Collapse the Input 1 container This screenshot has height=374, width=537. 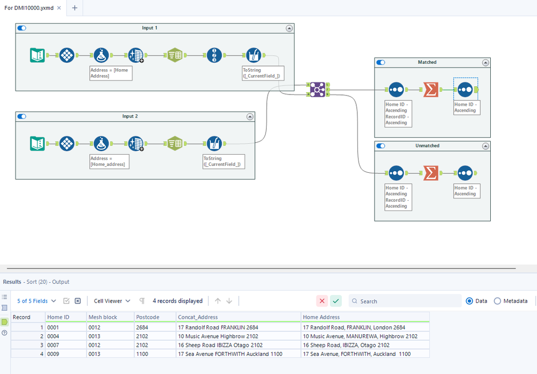click(289, 28)
